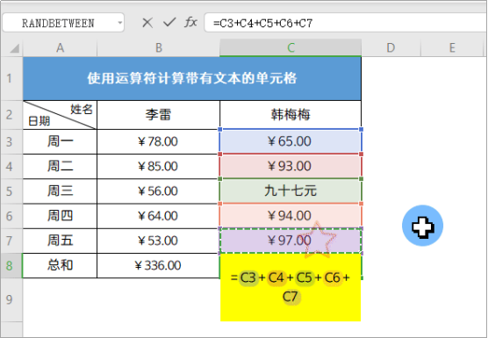Select the column C header
Image resolution: width=488 pixels, height=338 pixels.
291,48
